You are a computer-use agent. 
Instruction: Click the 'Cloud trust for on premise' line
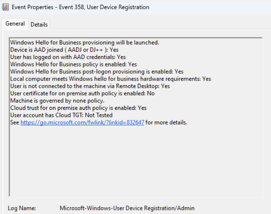coord(78,108)
